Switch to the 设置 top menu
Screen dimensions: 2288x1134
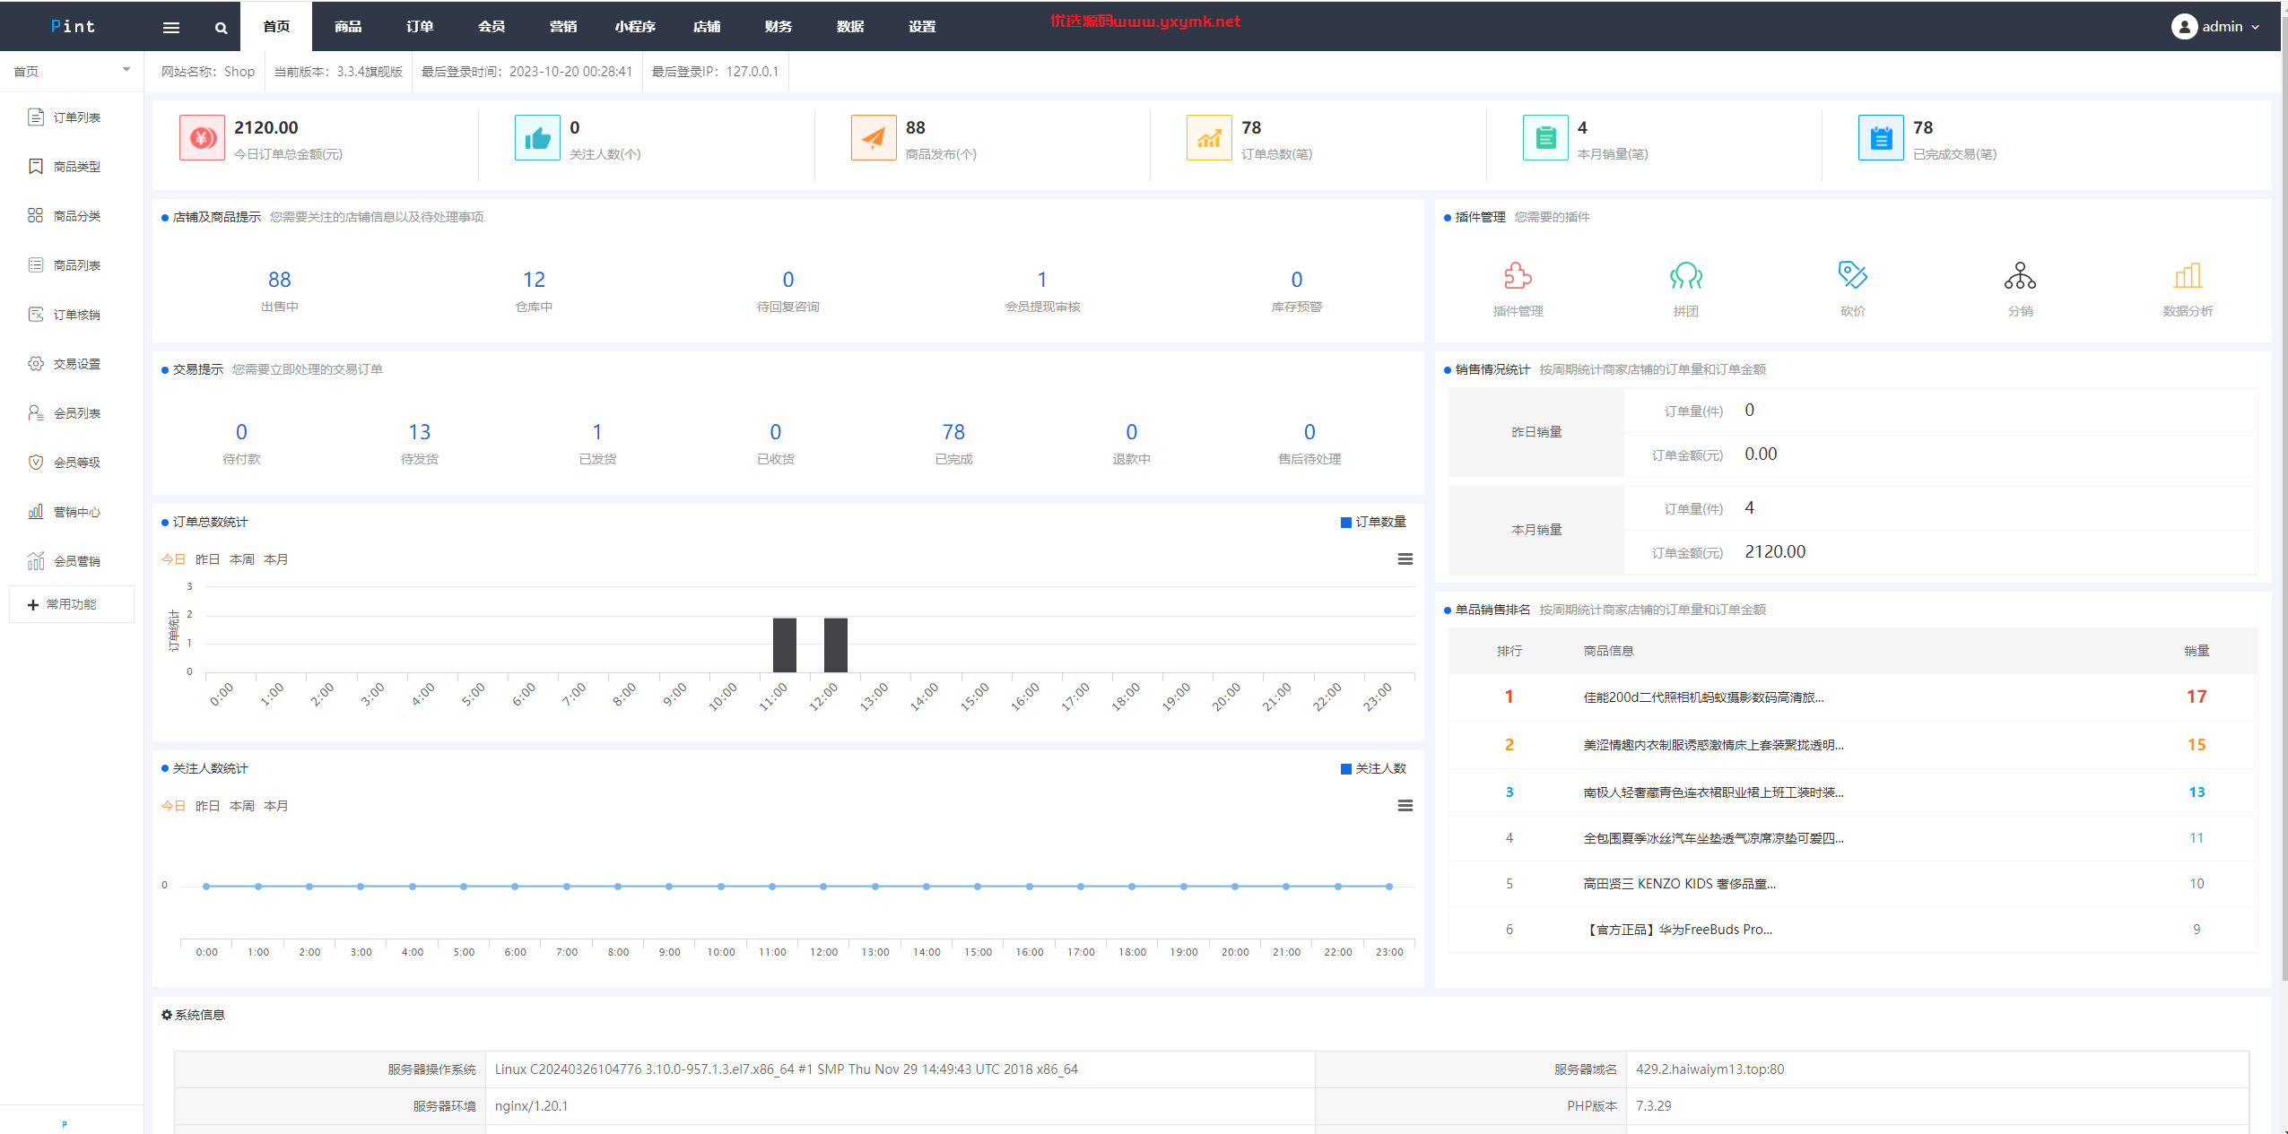tap(922, 27)
